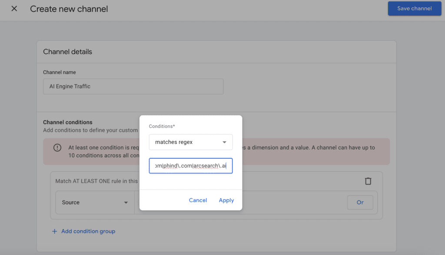
Task: Add an Or rule to the condition group
Action: point(360,202)
